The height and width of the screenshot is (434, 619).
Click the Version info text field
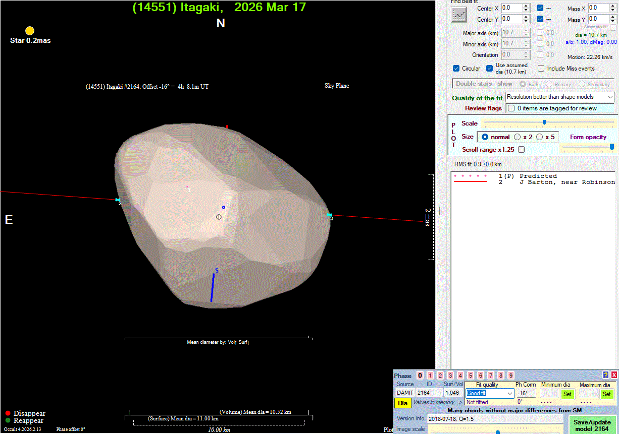point(495,418)
